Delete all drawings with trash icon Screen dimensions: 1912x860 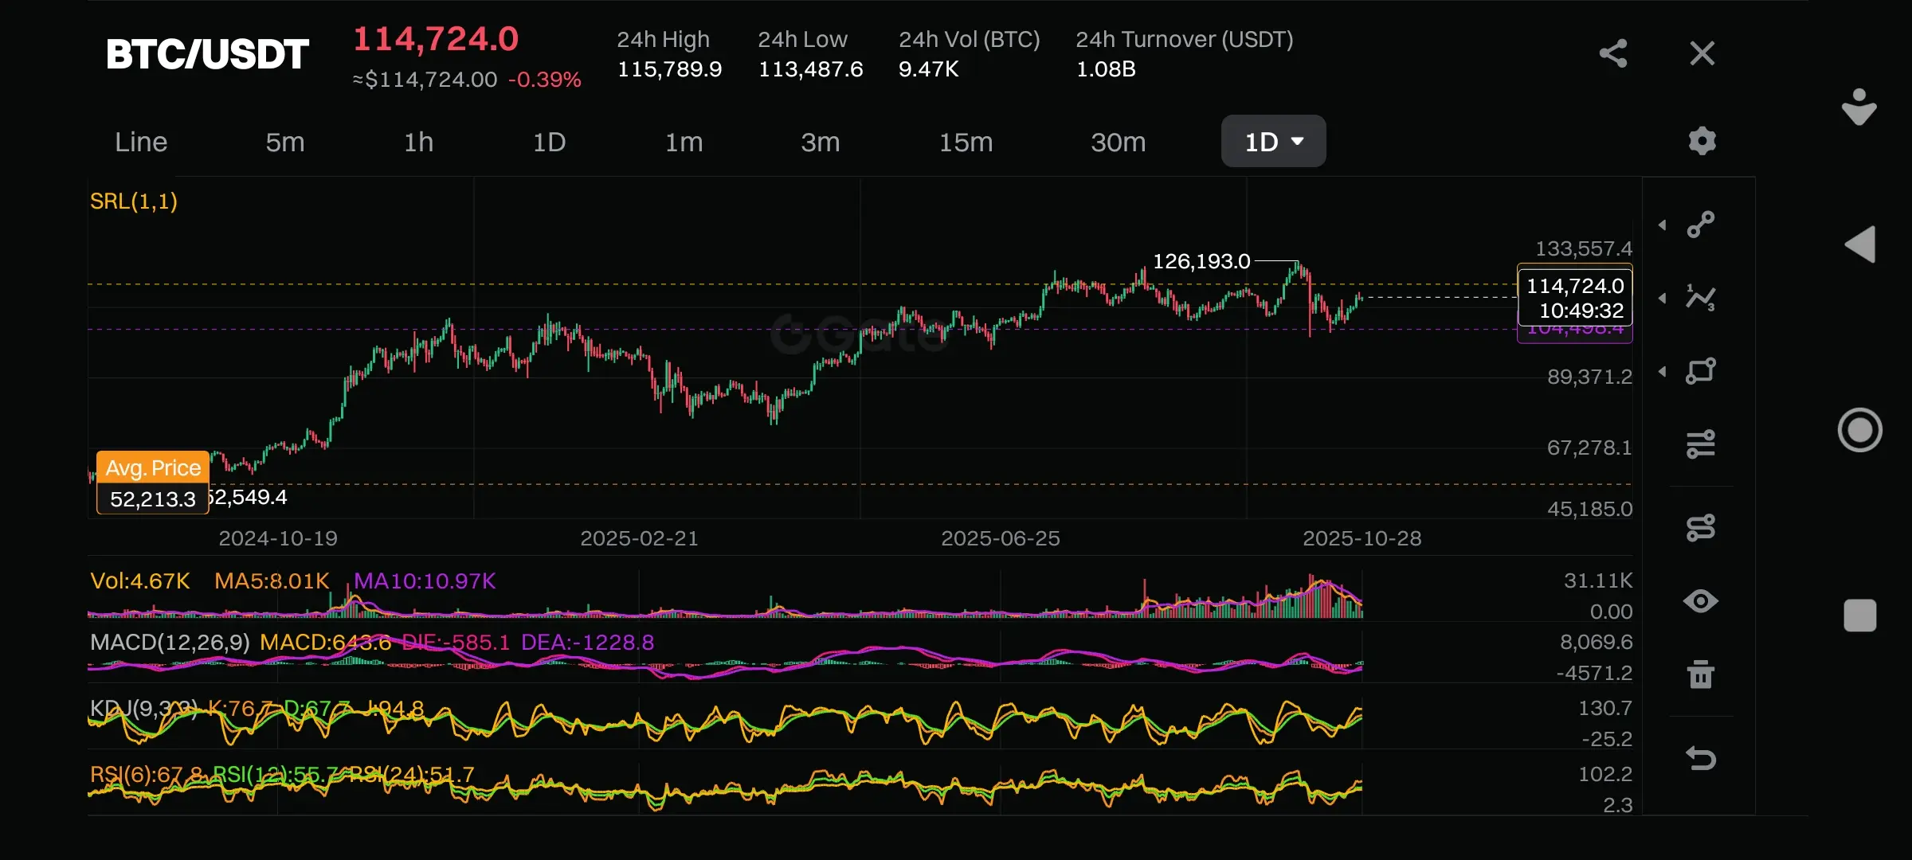coord(1701,674)
